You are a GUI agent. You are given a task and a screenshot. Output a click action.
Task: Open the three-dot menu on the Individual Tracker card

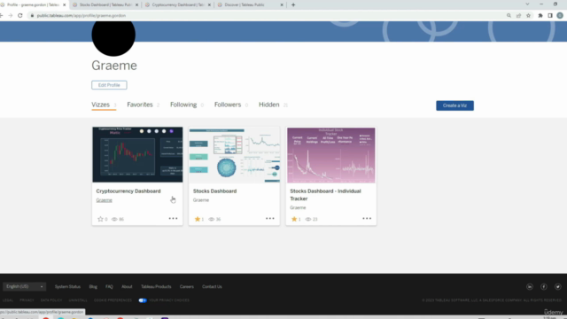point(367,219)
